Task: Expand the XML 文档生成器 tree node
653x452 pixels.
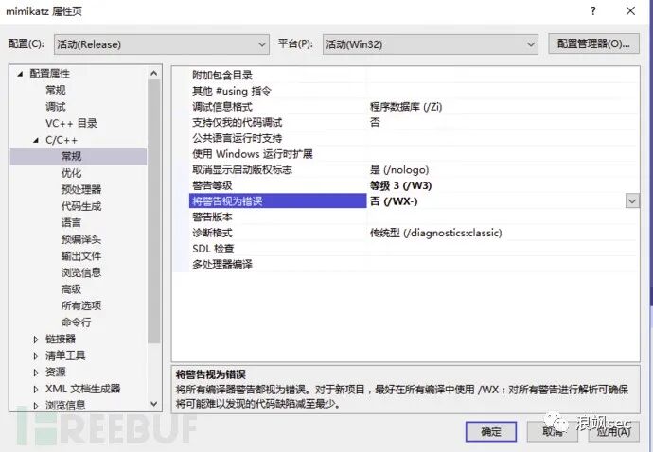Action: tap(36, 390)
